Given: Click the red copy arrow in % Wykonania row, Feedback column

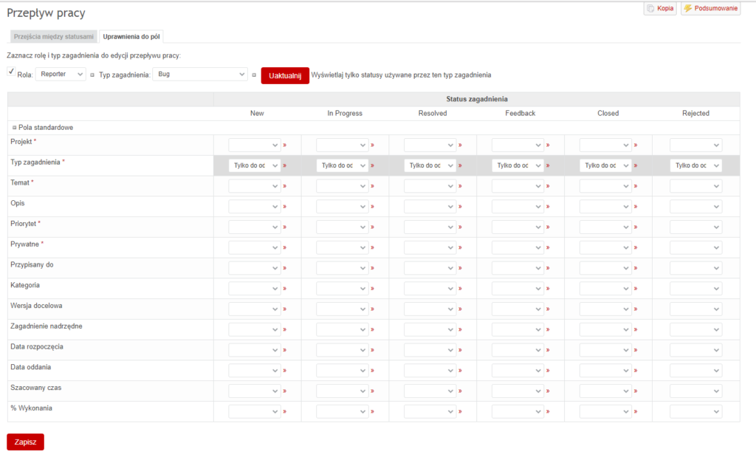Looking at the screenshot, I should click(548, 411).
